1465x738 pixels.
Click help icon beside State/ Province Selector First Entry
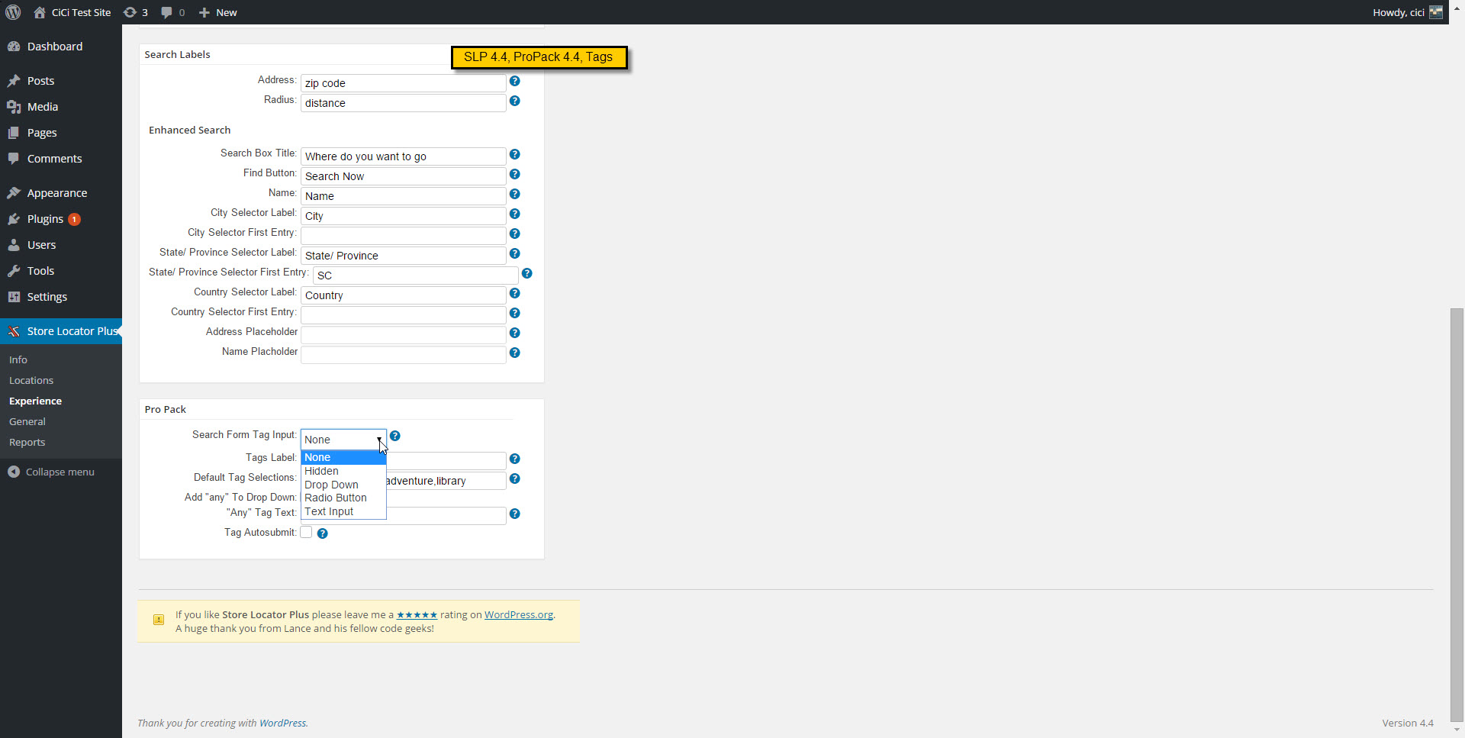point(526,273)
